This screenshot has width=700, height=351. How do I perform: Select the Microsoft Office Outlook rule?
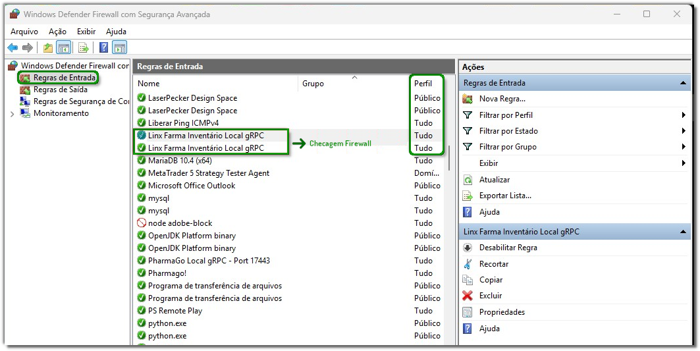(192, 185)
